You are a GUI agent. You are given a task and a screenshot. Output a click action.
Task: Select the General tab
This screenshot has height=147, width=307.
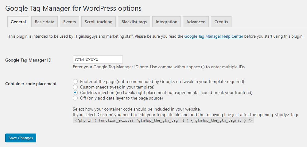point(18,22)
